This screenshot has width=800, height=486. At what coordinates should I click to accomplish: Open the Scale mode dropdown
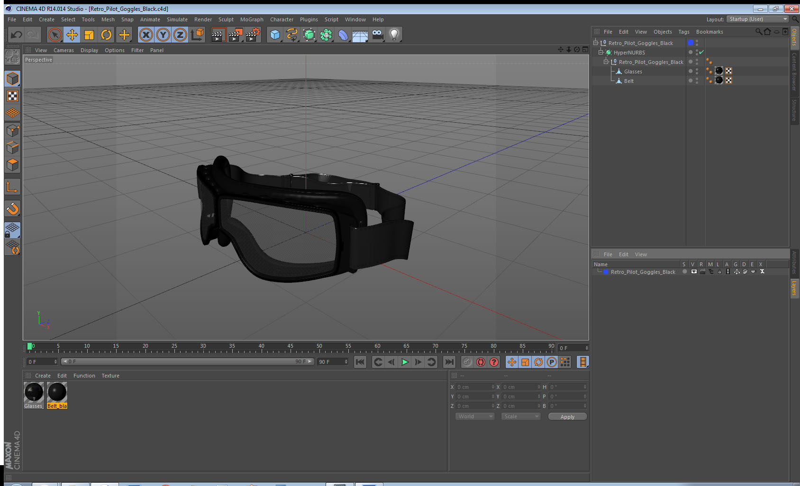click(521, 416)
